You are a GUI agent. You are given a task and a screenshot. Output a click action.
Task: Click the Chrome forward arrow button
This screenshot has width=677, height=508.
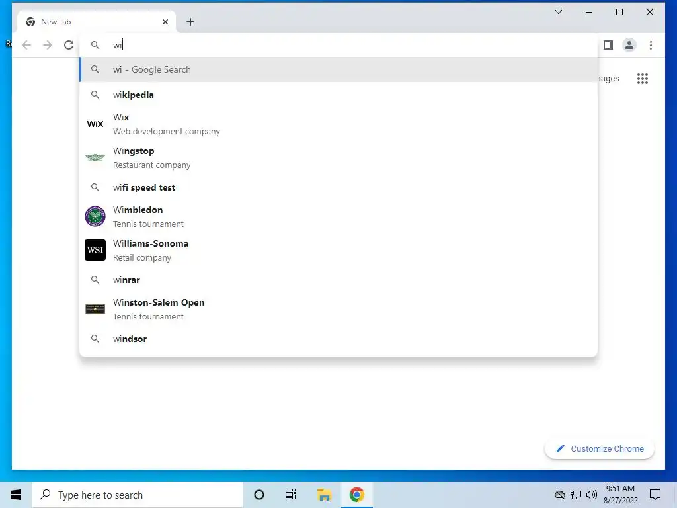coord(48,45)
